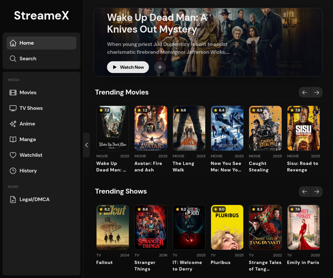333x278 pixels.
Task: Open the Search menu label
Action: (x=28, y=59)
